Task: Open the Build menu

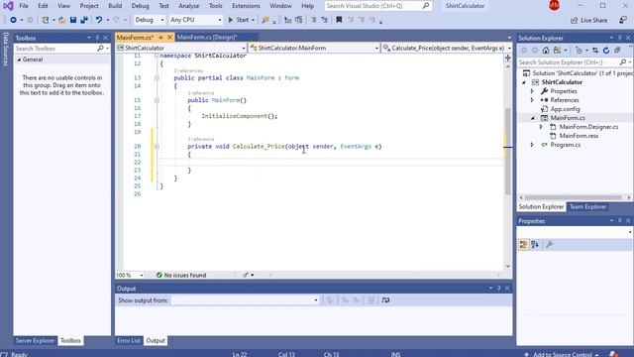Action: (x=115, y=6)
